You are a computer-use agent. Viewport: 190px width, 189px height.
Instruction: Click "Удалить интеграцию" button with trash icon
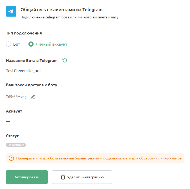tap(82, 177)
